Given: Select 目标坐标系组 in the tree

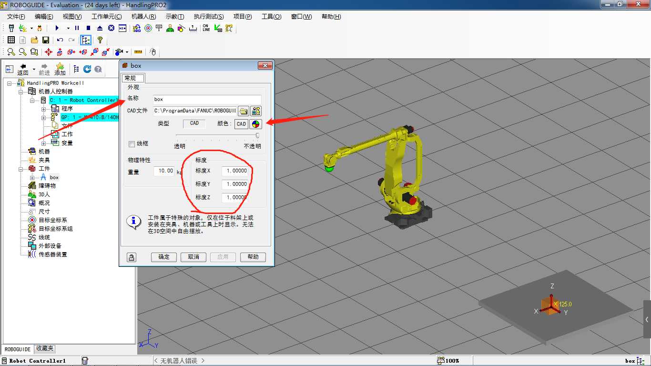Looking at the screenshot, I should [x=56, y=229].
